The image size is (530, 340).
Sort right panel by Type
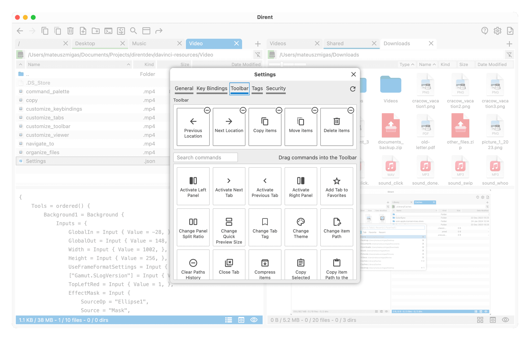coord(407,64)
